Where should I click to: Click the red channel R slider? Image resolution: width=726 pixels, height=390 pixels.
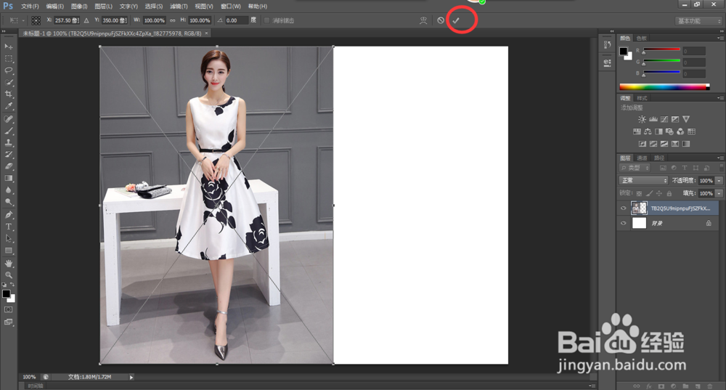pyautogui.click(x=661, y=49)
